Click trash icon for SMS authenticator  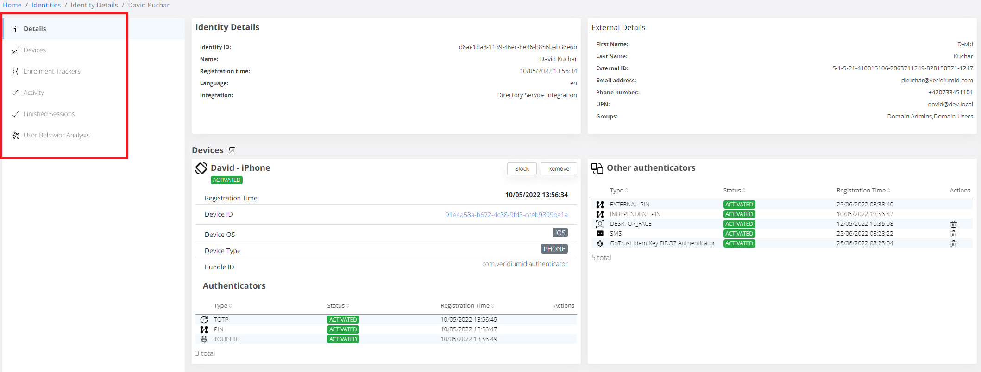953,234
